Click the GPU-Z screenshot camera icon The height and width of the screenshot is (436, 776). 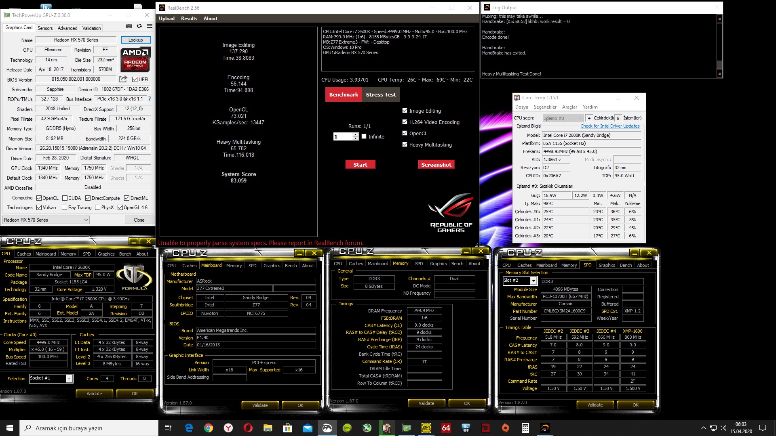[x=129, y=26]
